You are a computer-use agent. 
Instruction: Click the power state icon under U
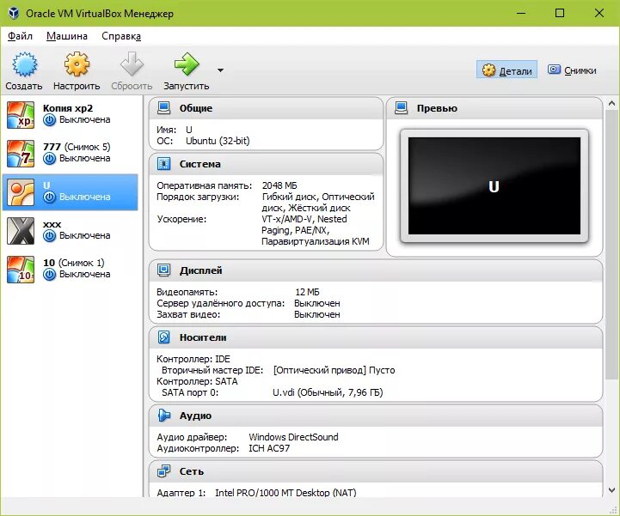49,197
